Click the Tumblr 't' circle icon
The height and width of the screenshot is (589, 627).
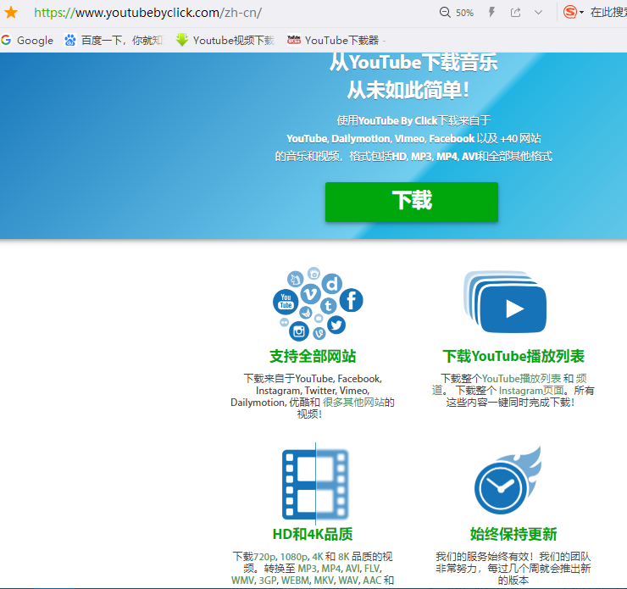click(x=328, y=306)
